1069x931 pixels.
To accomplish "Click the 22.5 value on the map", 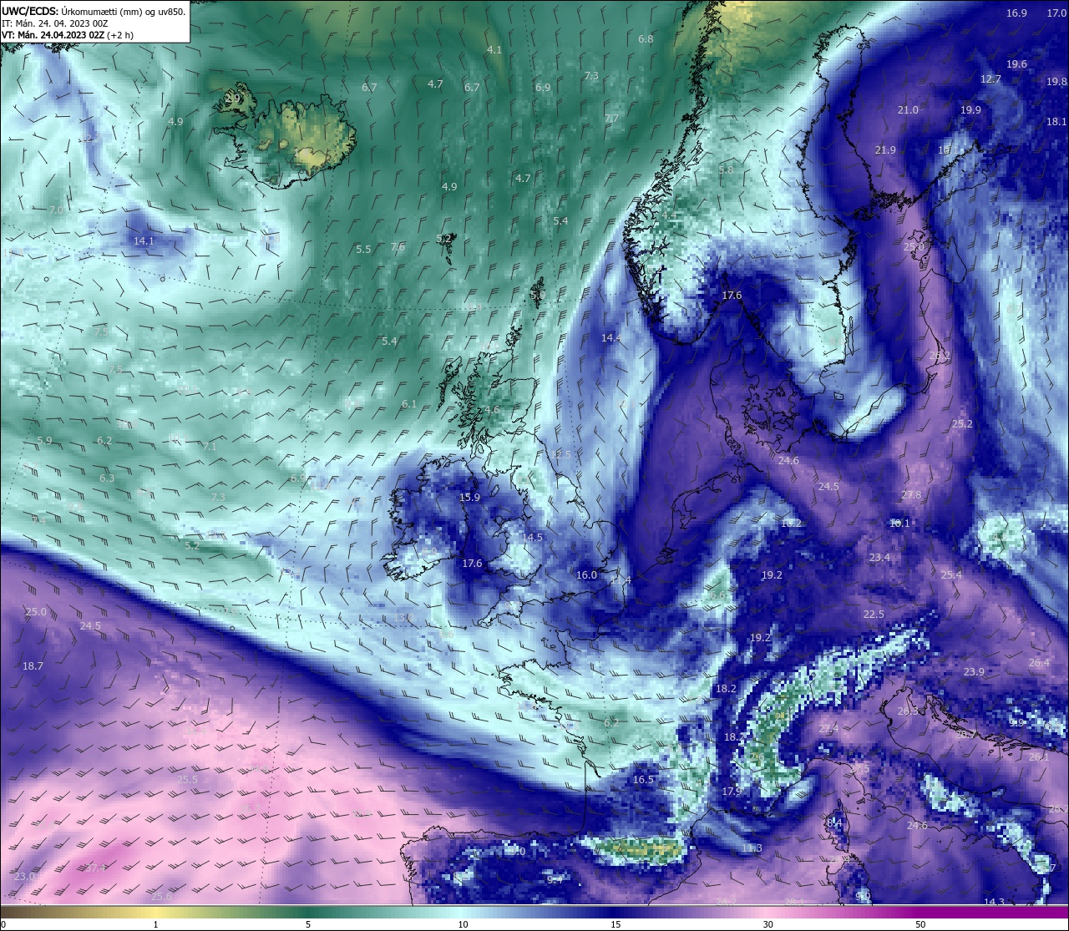I will pos(874,615).
